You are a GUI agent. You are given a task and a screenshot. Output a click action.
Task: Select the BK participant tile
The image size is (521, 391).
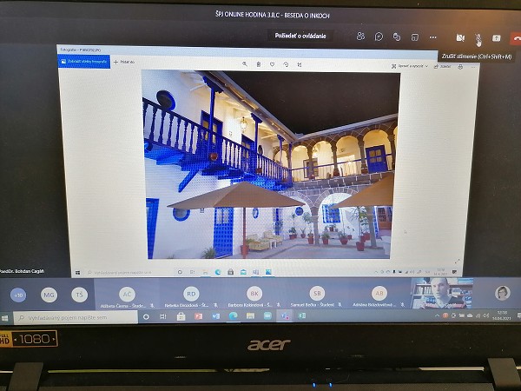coord(254,294)
